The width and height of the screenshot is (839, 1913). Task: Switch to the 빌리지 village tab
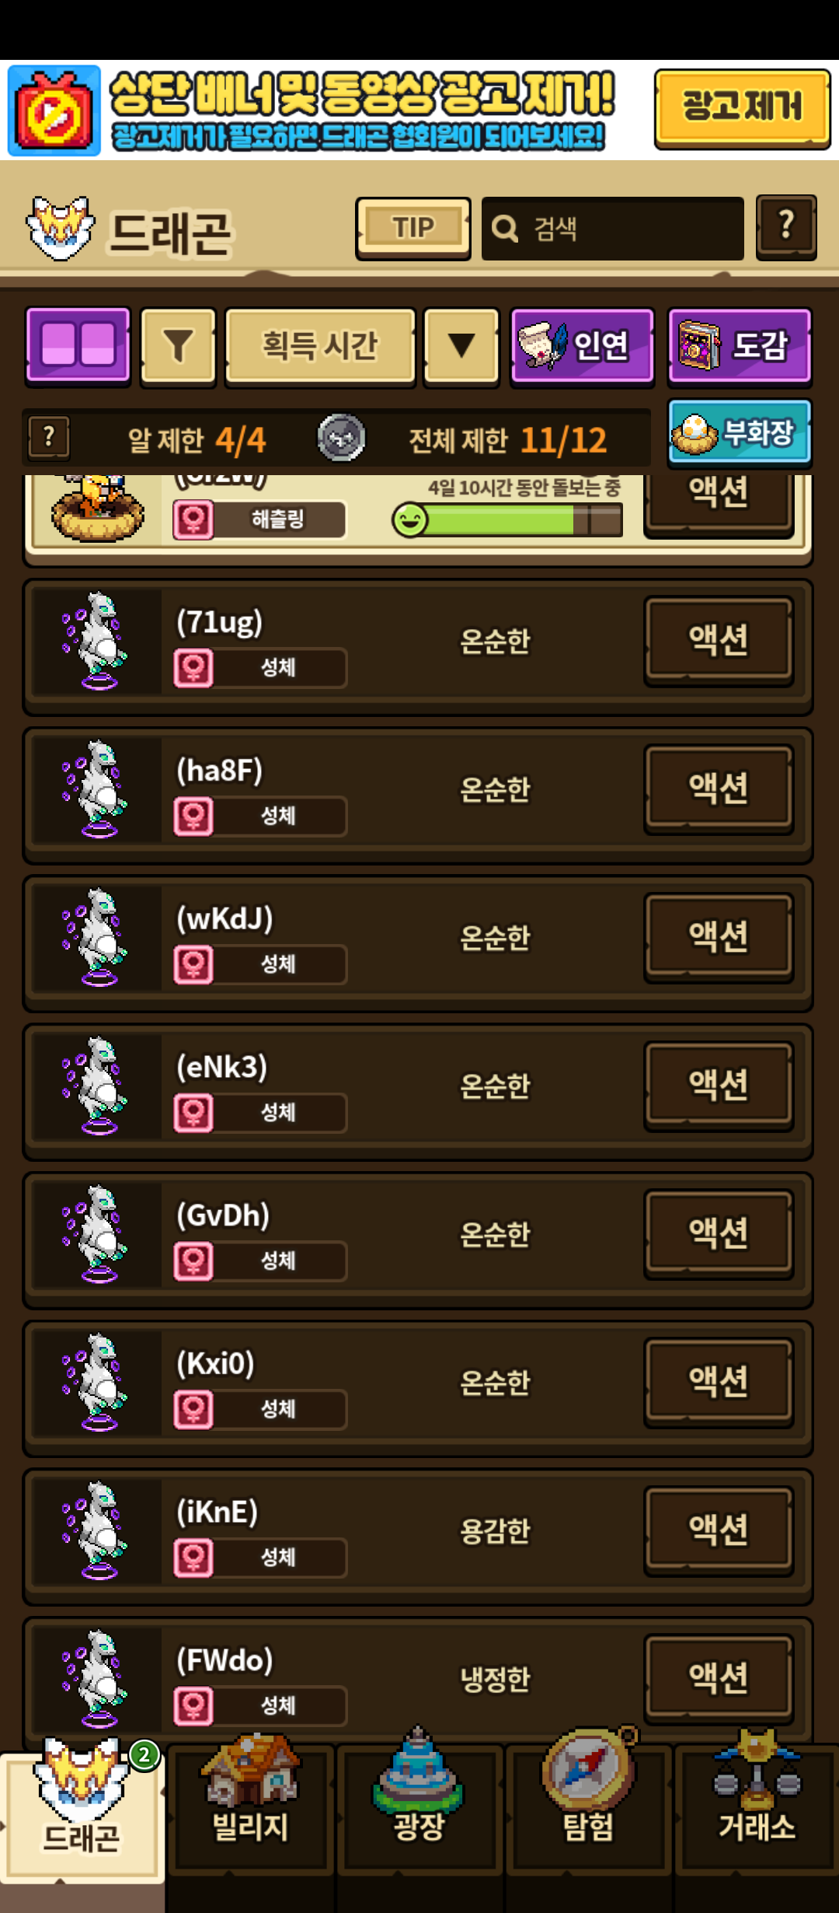[x=250, y=1804]
